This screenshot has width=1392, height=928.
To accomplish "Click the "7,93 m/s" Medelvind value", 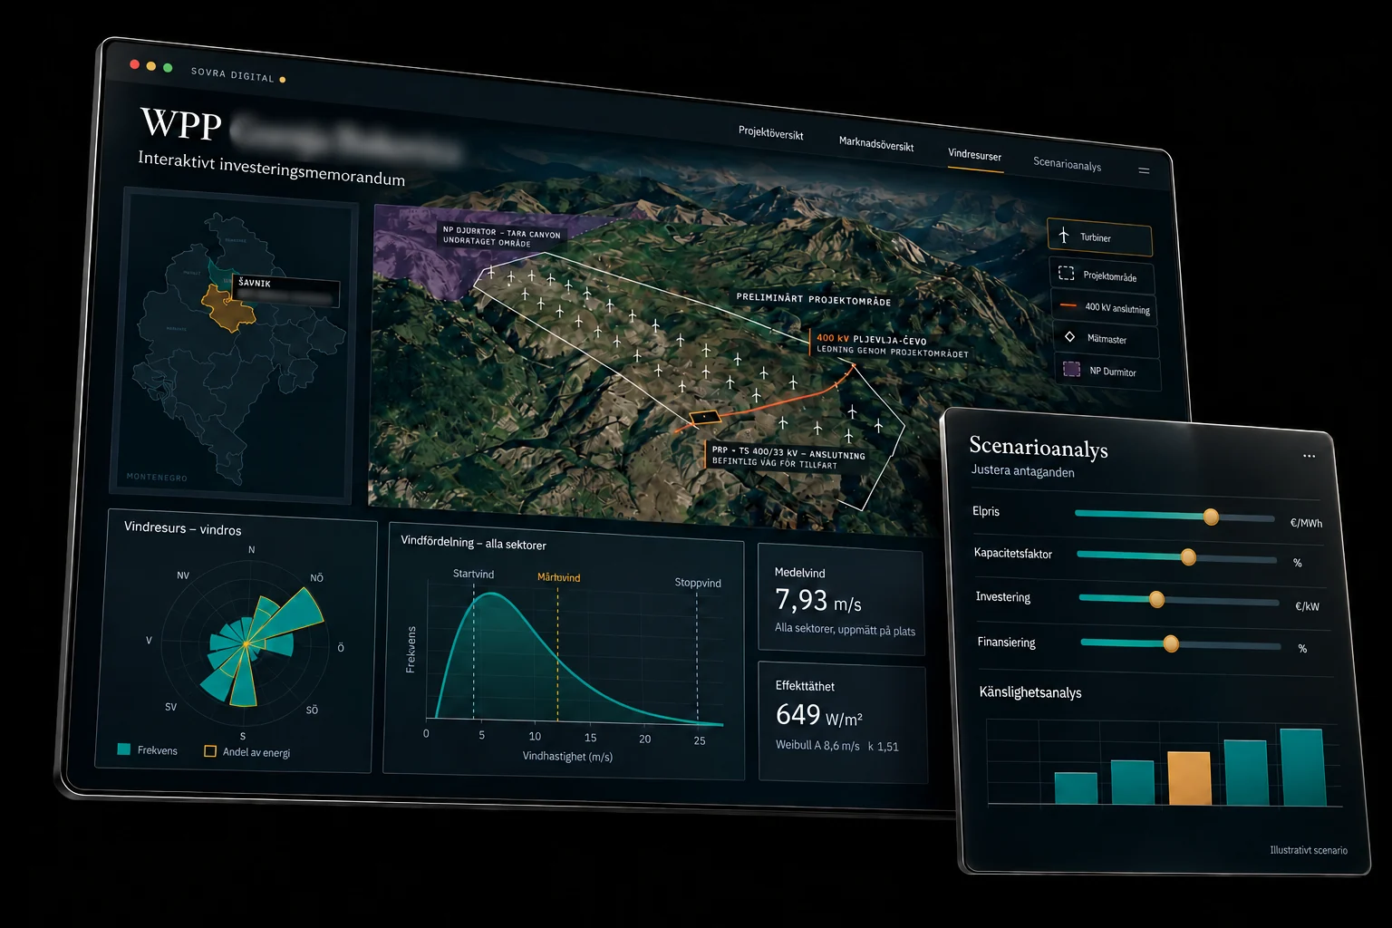I will click(x=818, y=601).
